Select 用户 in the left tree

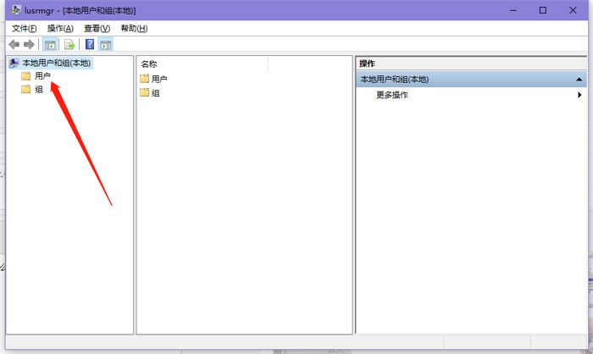pyautogui.click(x=42, y=76)
